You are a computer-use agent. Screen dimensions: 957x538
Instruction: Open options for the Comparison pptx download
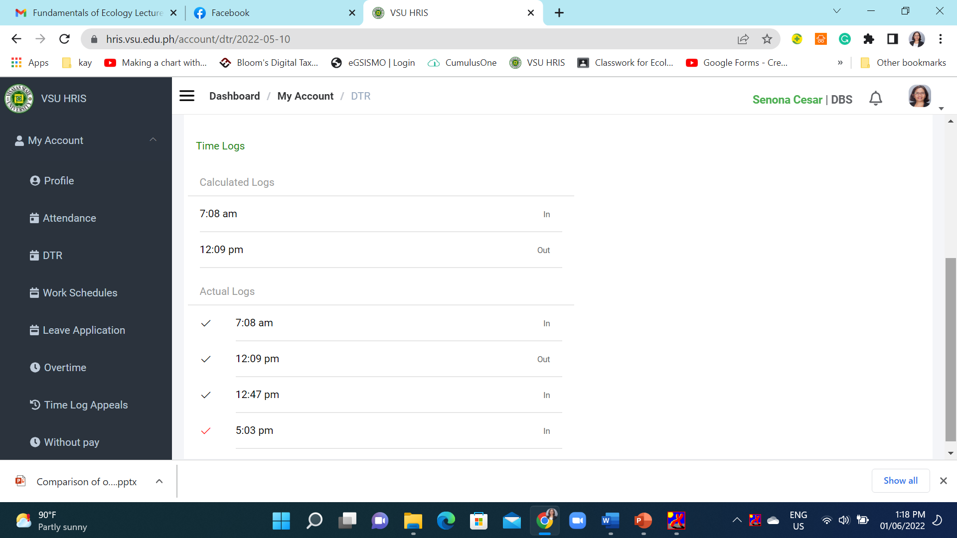[159, 481]
